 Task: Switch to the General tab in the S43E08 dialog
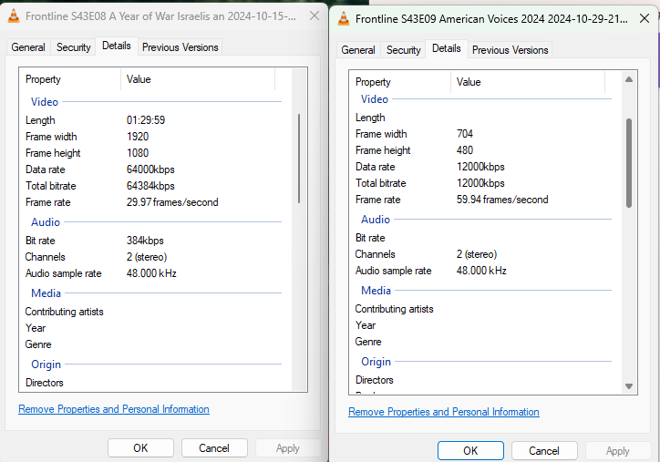pos(28,47)
